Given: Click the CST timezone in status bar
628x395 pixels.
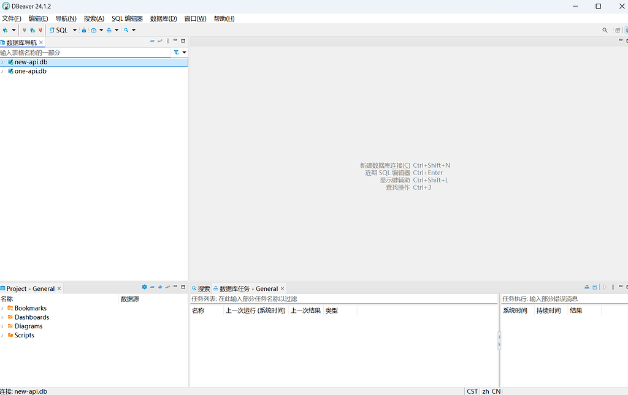Looking at the screenshot, I should 472,391.
